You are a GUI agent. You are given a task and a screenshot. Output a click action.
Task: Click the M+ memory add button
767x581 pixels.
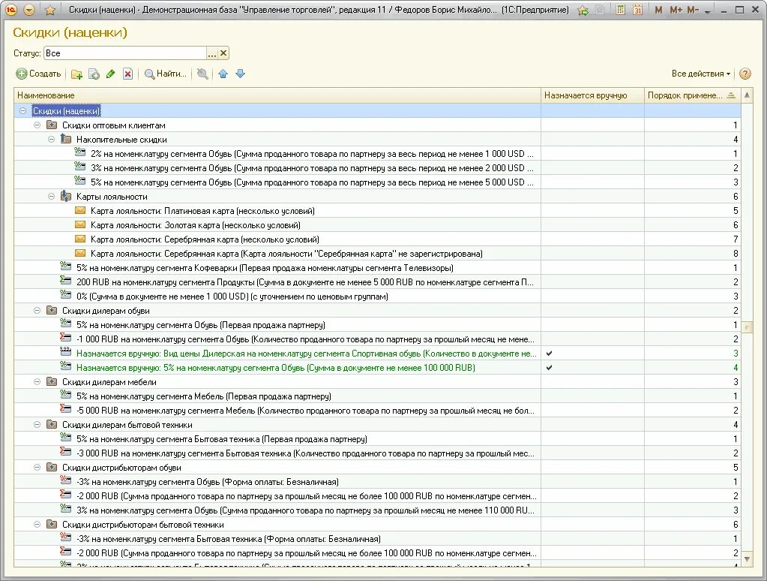676,10
